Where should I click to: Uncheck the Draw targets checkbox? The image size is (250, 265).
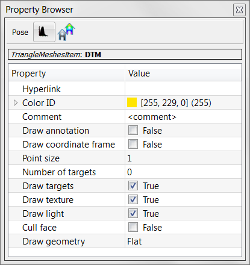133,185
